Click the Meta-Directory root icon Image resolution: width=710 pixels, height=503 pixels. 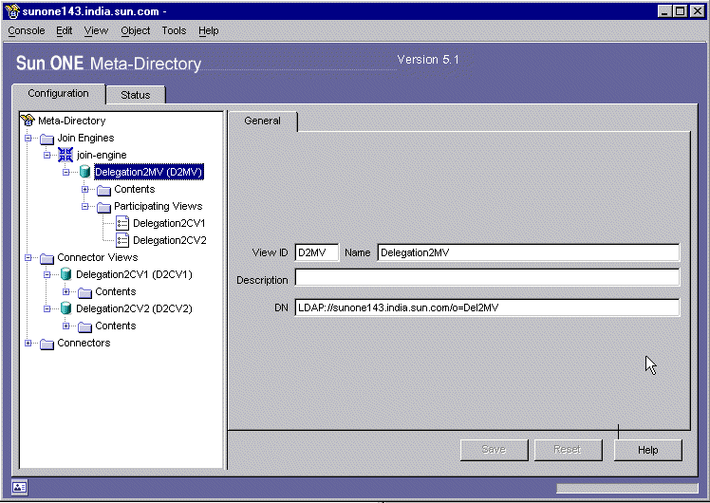click(x=28, y=121)
